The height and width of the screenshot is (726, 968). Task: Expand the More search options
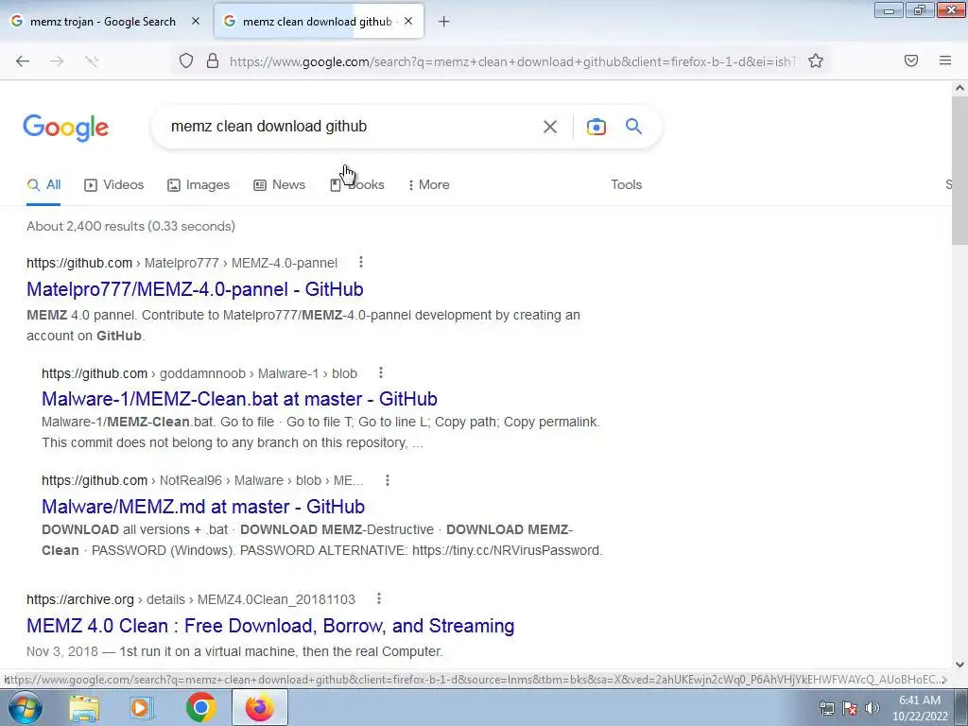429,184
